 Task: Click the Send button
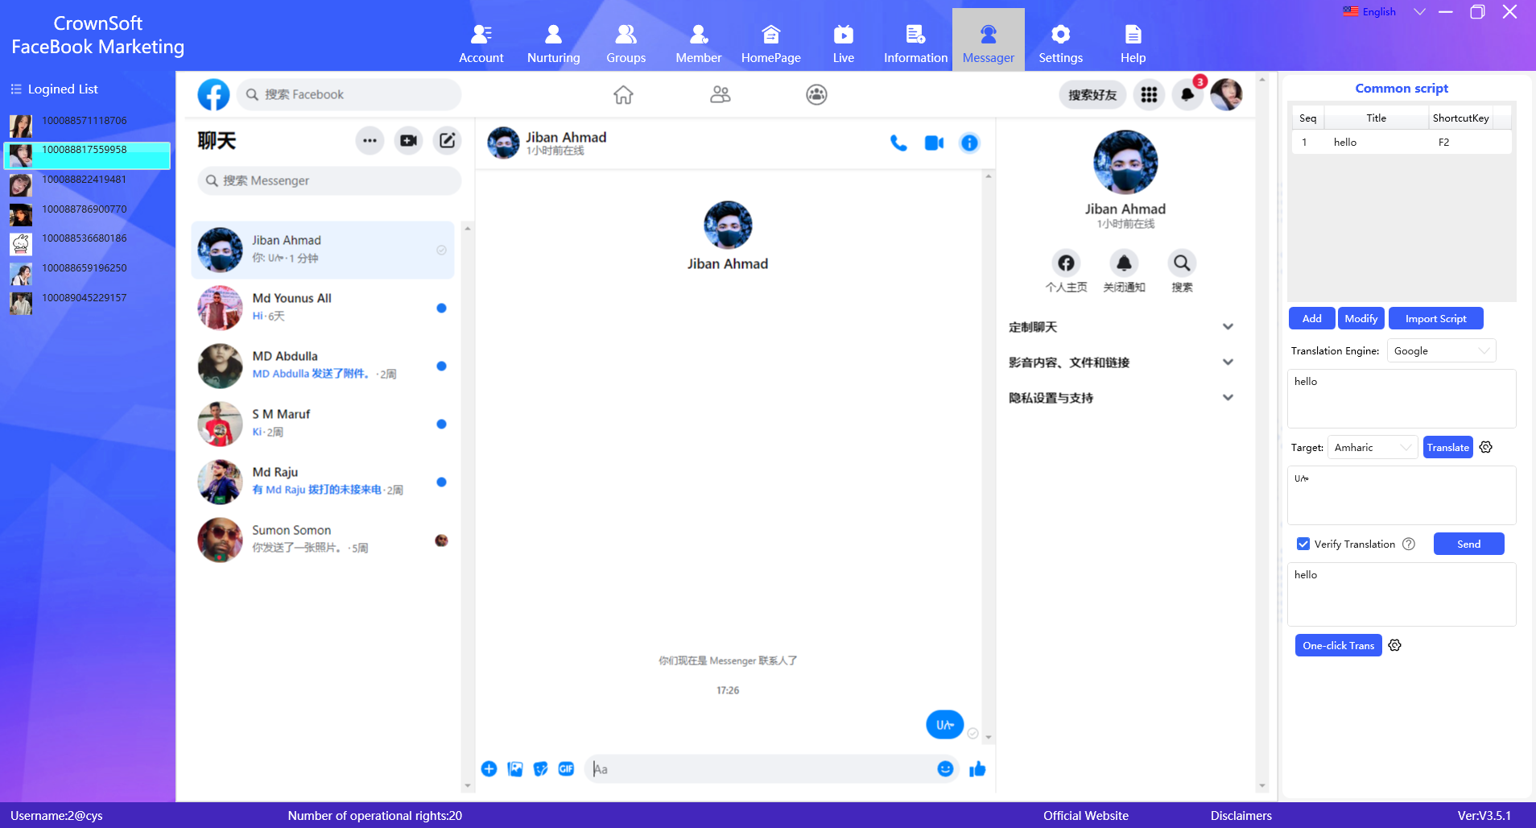click(x=1468, y=544)
